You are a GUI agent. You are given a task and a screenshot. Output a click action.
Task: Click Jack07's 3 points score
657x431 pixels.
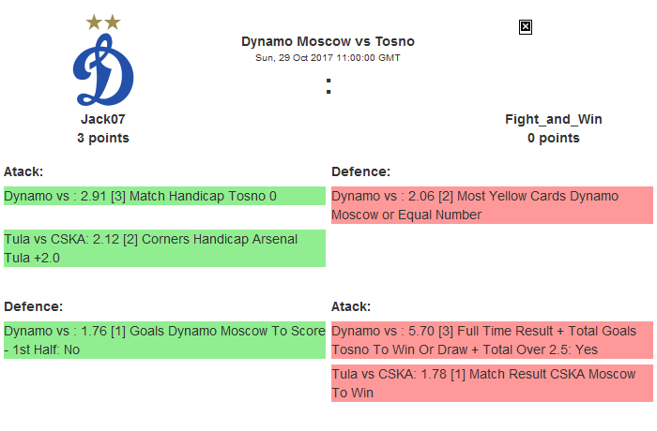click(x=103, y=138)
